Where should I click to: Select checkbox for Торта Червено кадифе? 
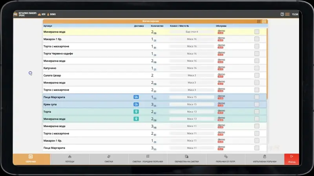pos(257,53)
